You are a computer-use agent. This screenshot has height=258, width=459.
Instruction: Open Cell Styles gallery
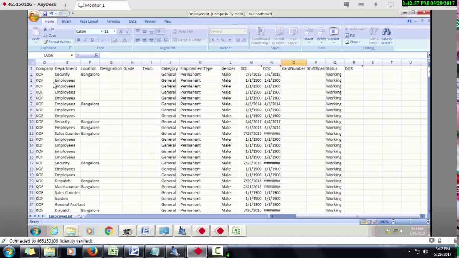[293, 37]
